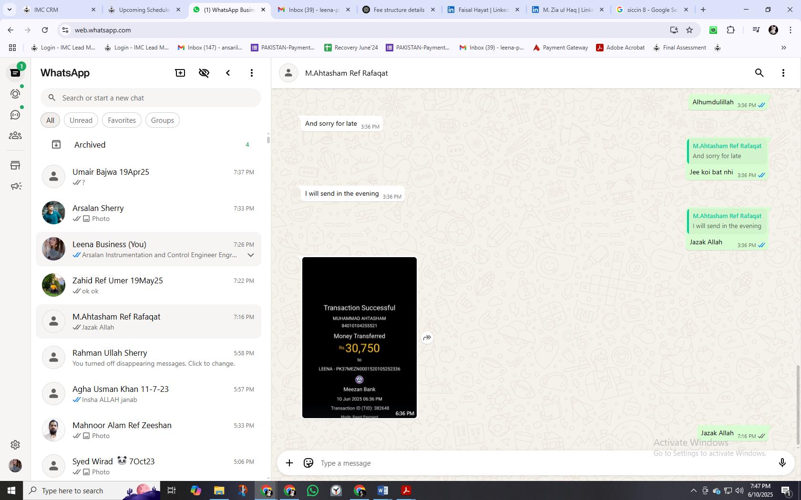The image size is (801, 500).
Task: Show hidden system tray icons
Action: 694,490
